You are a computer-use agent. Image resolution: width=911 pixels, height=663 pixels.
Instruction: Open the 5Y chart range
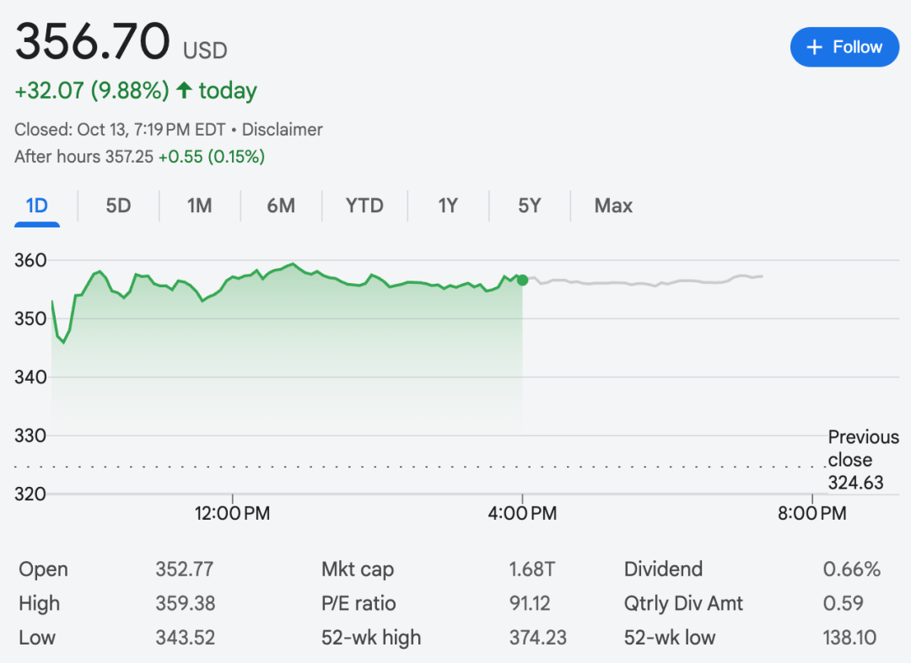point(529,206)
